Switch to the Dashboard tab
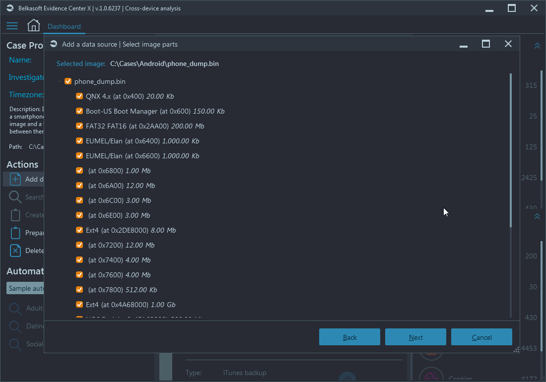Screen dimensions: 546x382 pyautogui.click(x=64, y=26)
